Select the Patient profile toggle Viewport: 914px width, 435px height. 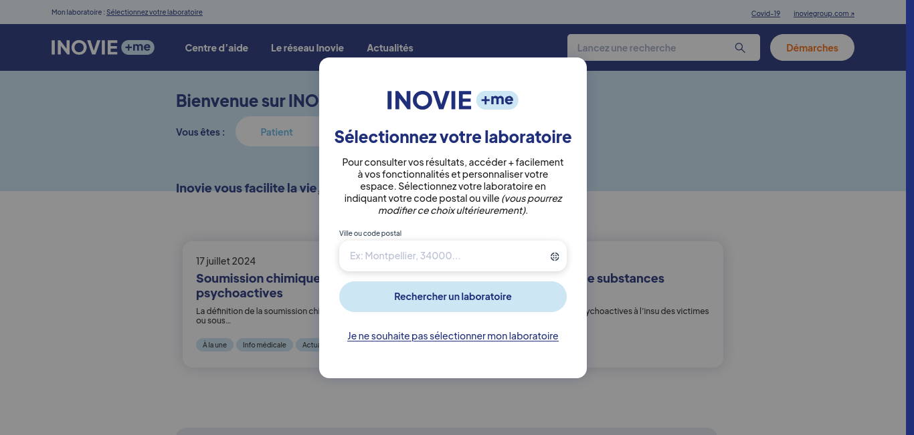tap(277, 132)
